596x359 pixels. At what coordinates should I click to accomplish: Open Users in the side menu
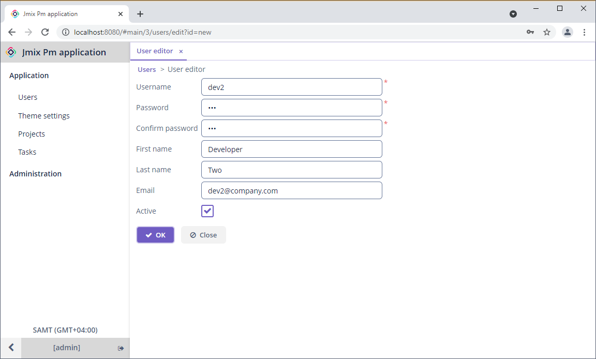(28, 97)
